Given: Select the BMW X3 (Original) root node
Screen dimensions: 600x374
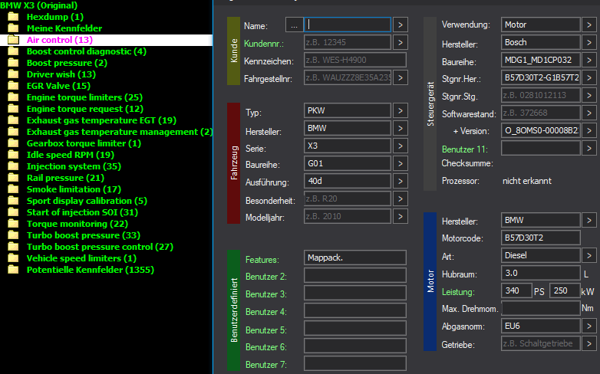Looking at the screenshot, I should click(x=38, y=5).
